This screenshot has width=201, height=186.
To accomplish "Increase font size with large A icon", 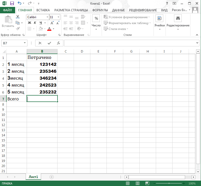I will click(52, 23).
